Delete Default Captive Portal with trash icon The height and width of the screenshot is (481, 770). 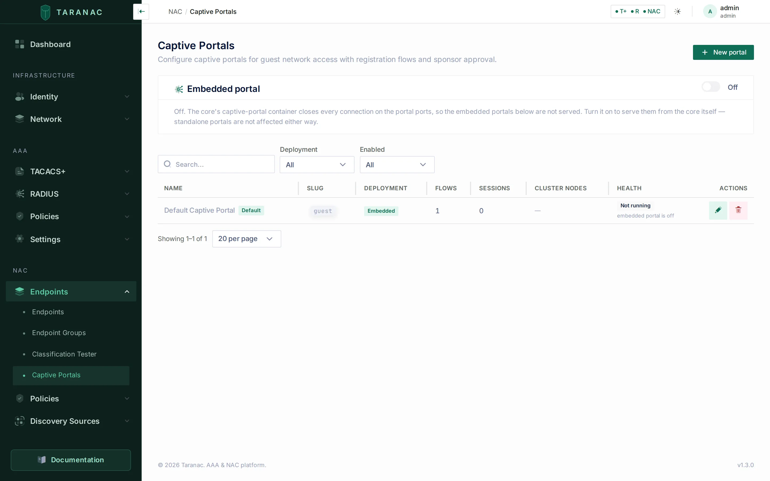738,210
